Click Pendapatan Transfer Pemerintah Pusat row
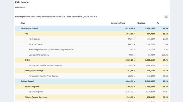The height and width of the screenshot is (102, 183). coord(92,65)
